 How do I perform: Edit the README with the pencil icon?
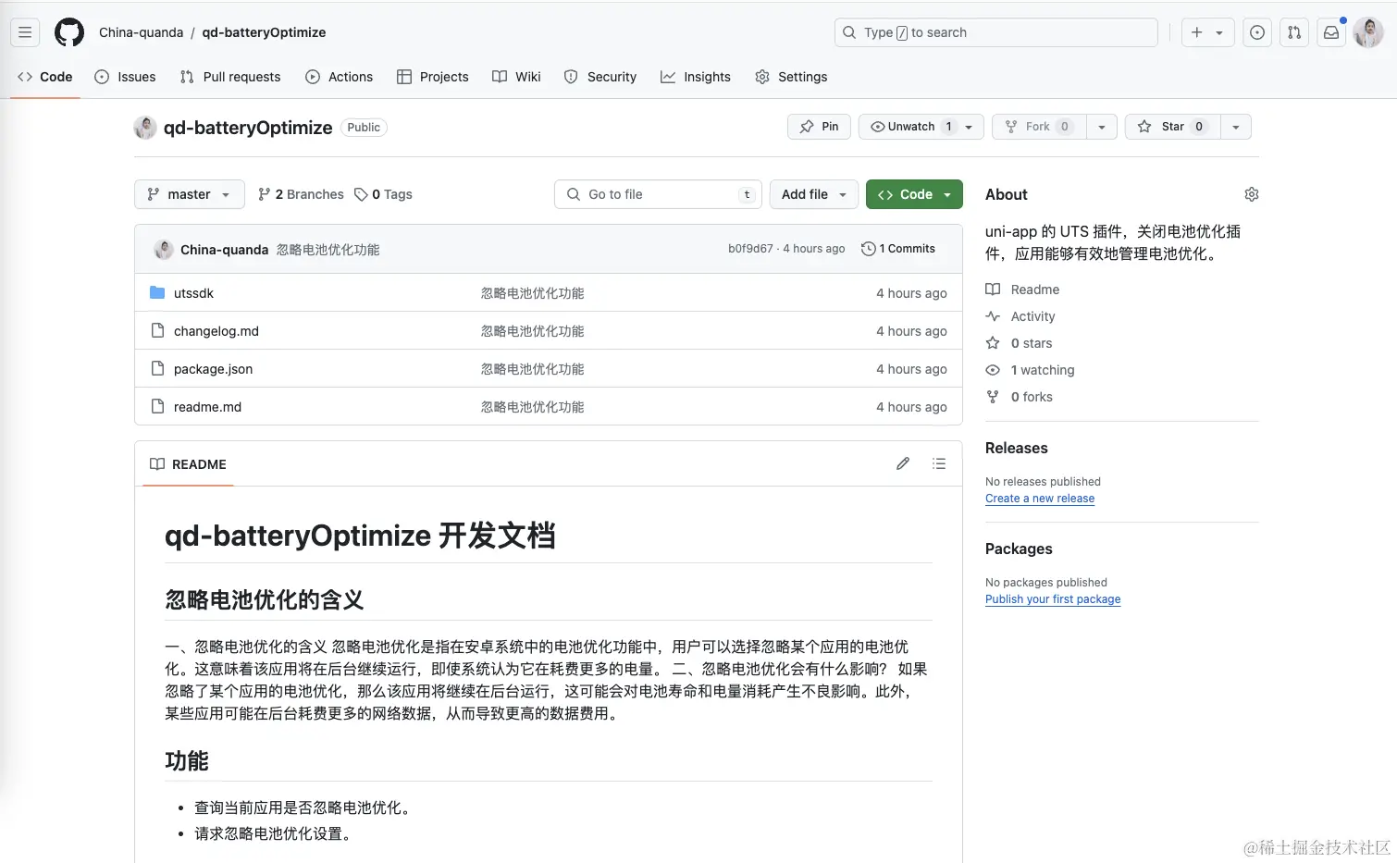903,463
